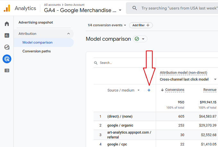Click the All accounts breadcrumb link
Viewport: 218px width, 147px height.
click(52, 5)
